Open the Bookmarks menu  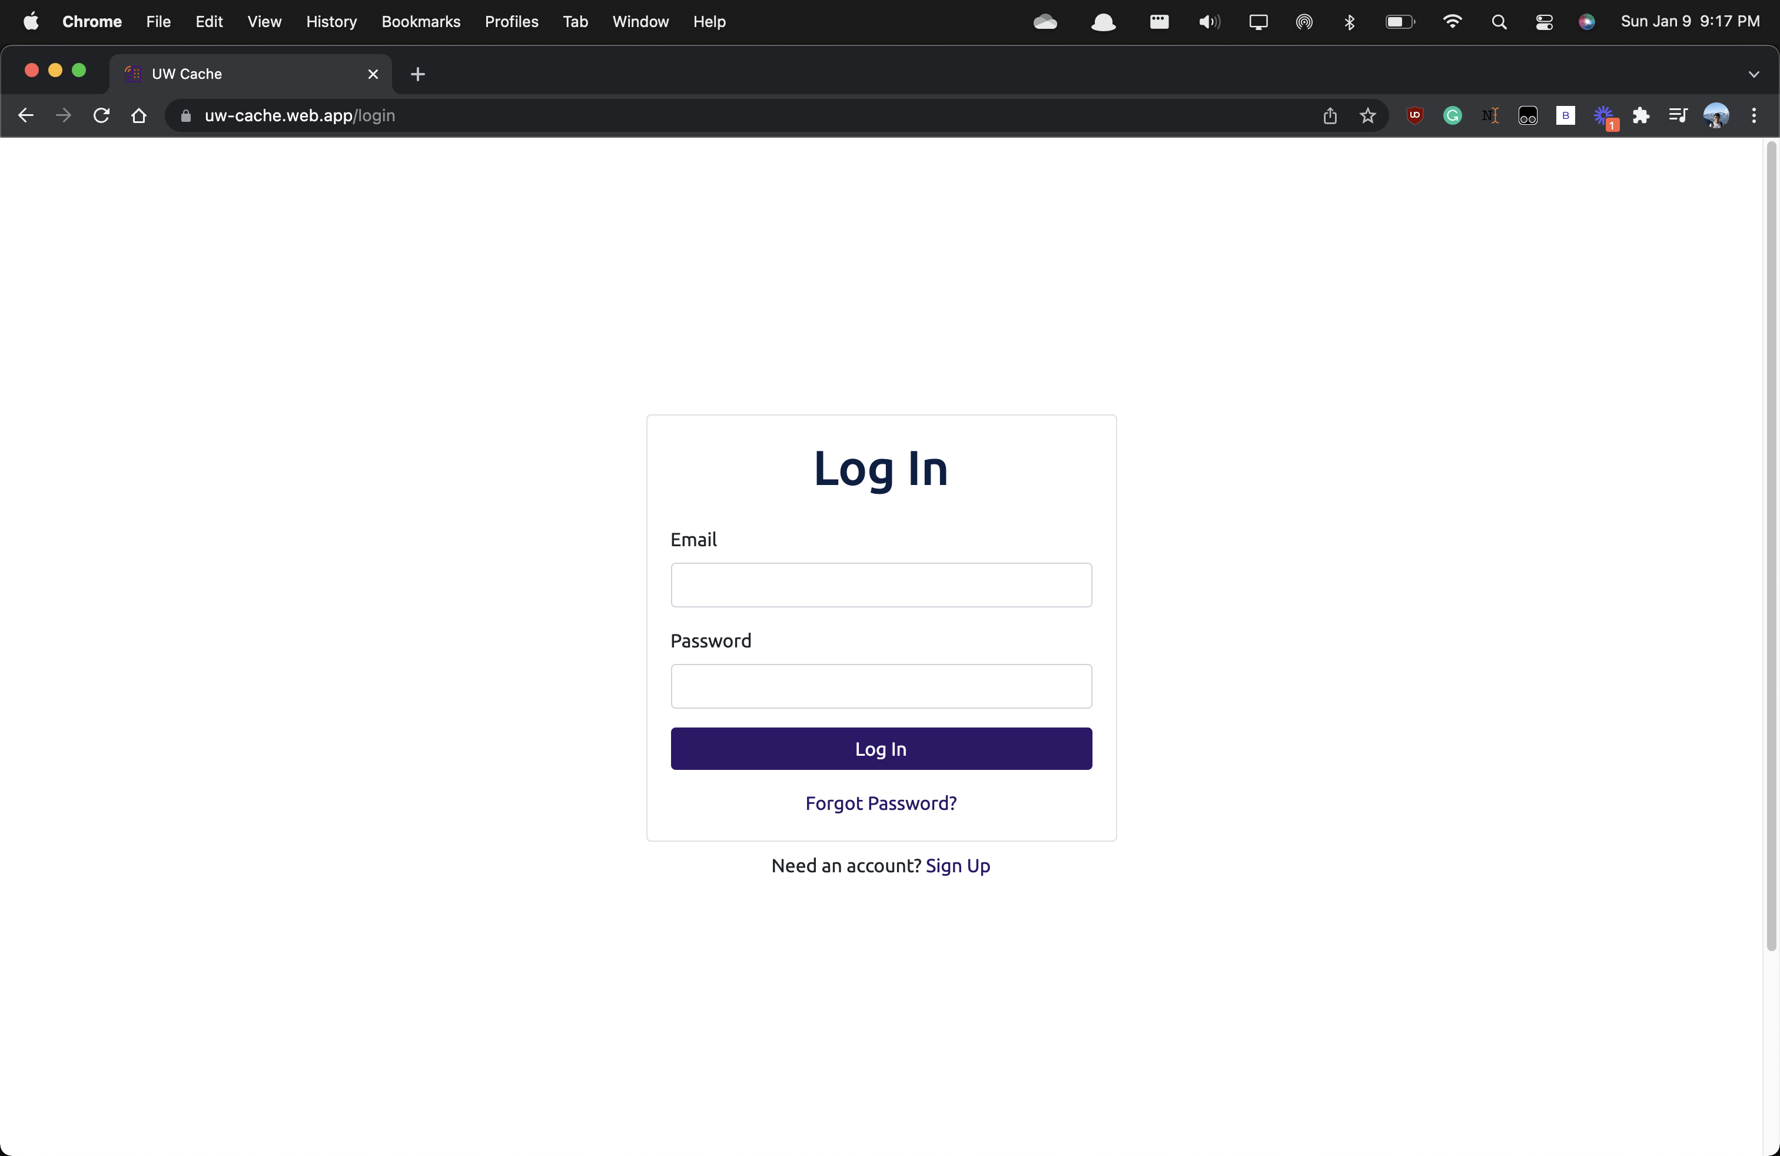coord(420,22)
